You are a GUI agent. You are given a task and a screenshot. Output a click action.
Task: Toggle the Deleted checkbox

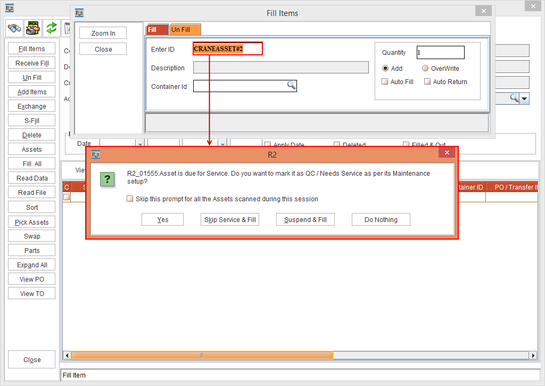coord(337,144)
